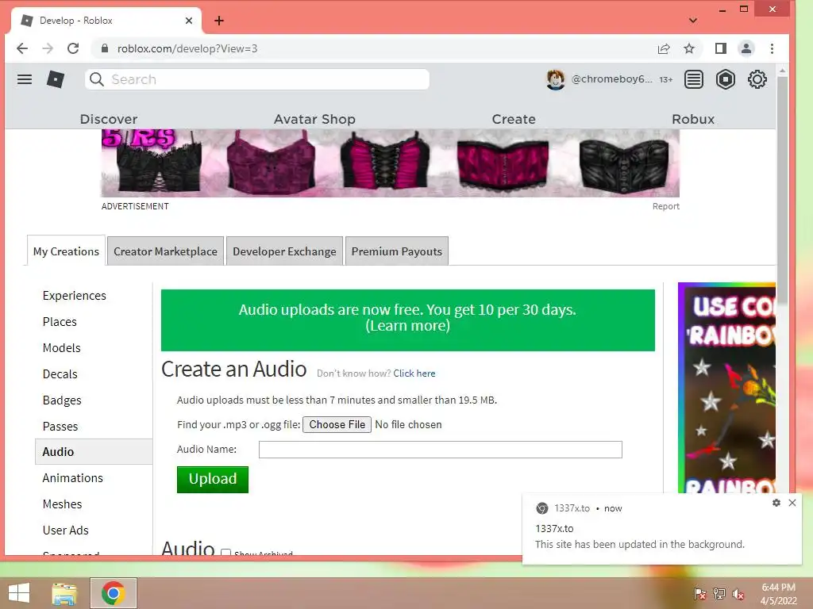813x609 pixels.
Task: View site lock info in address bar
Action: pyautogui.click(x=105, y=48)
